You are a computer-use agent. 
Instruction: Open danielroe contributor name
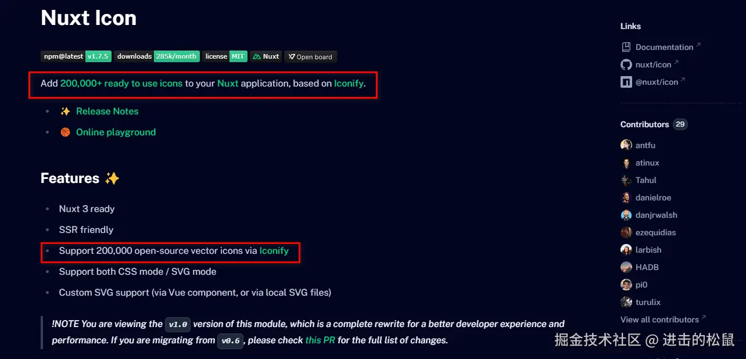(653, 198)
